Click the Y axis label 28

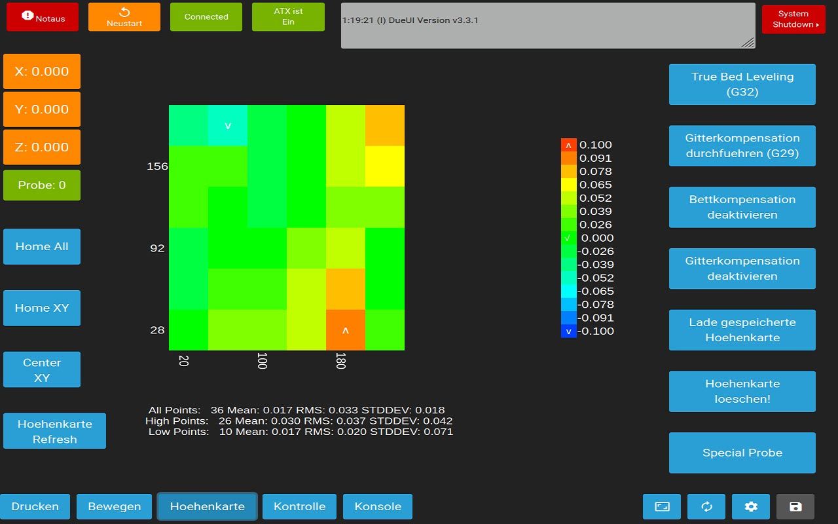click(157, 330)
